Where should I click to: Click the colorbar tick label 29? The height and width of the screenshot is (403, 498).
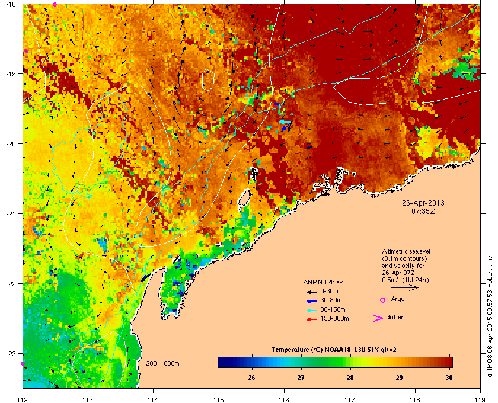[399, 378]
